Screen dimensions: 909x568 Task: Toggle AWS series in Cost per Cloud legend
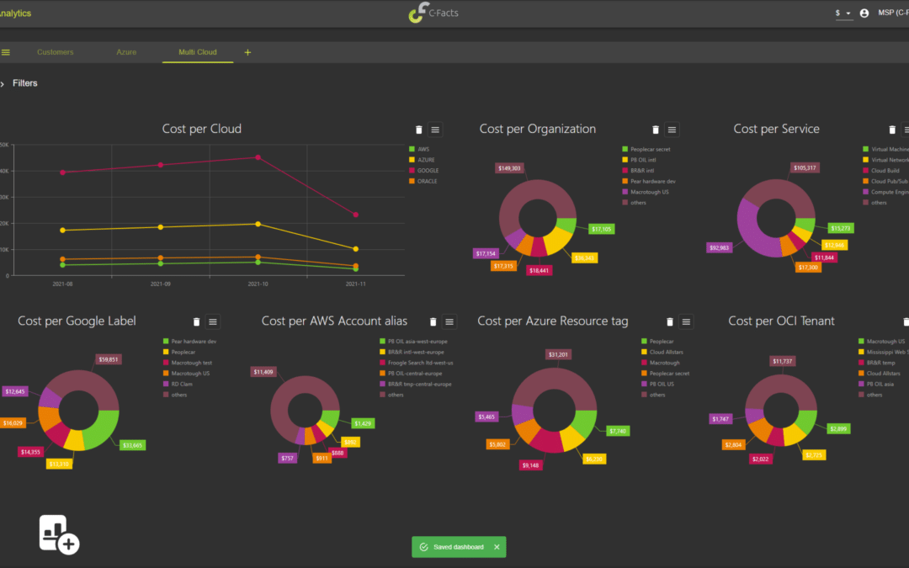coord(419,150)
